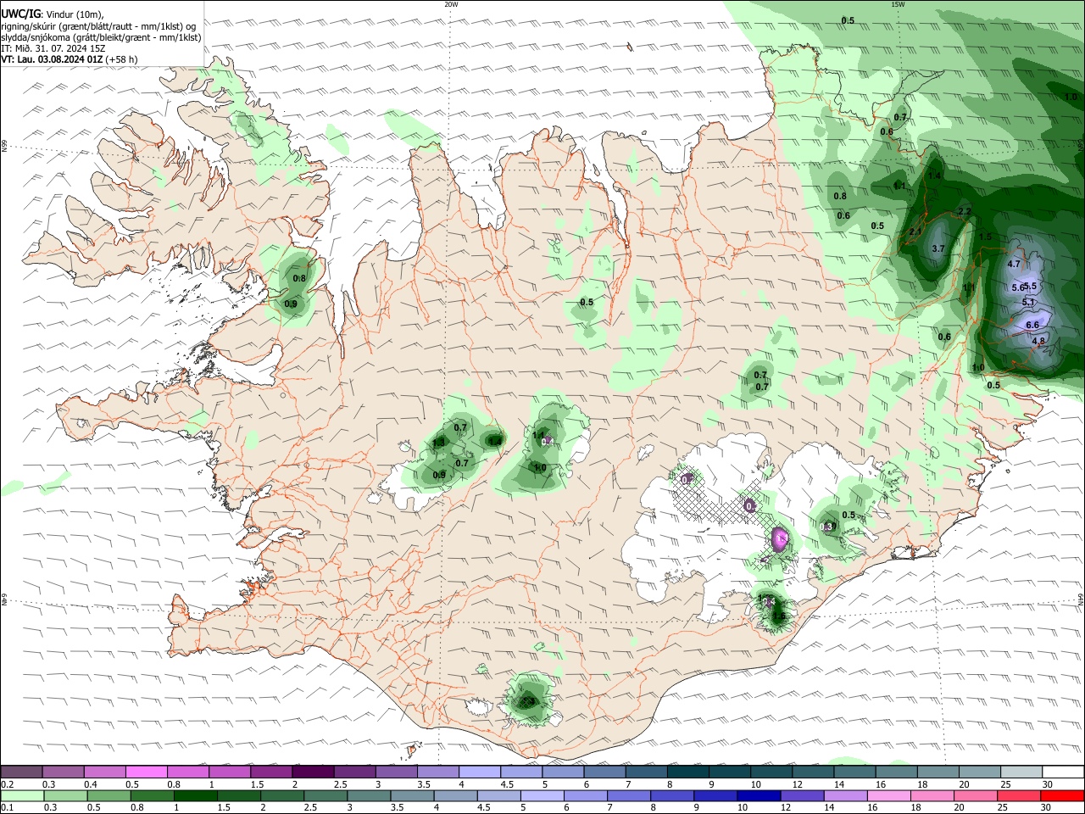Click the bright red swatch ending the lower legend

[1063, 796]
